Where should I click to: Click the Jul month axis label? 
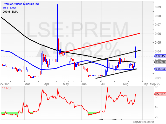[x=103, y=84]
